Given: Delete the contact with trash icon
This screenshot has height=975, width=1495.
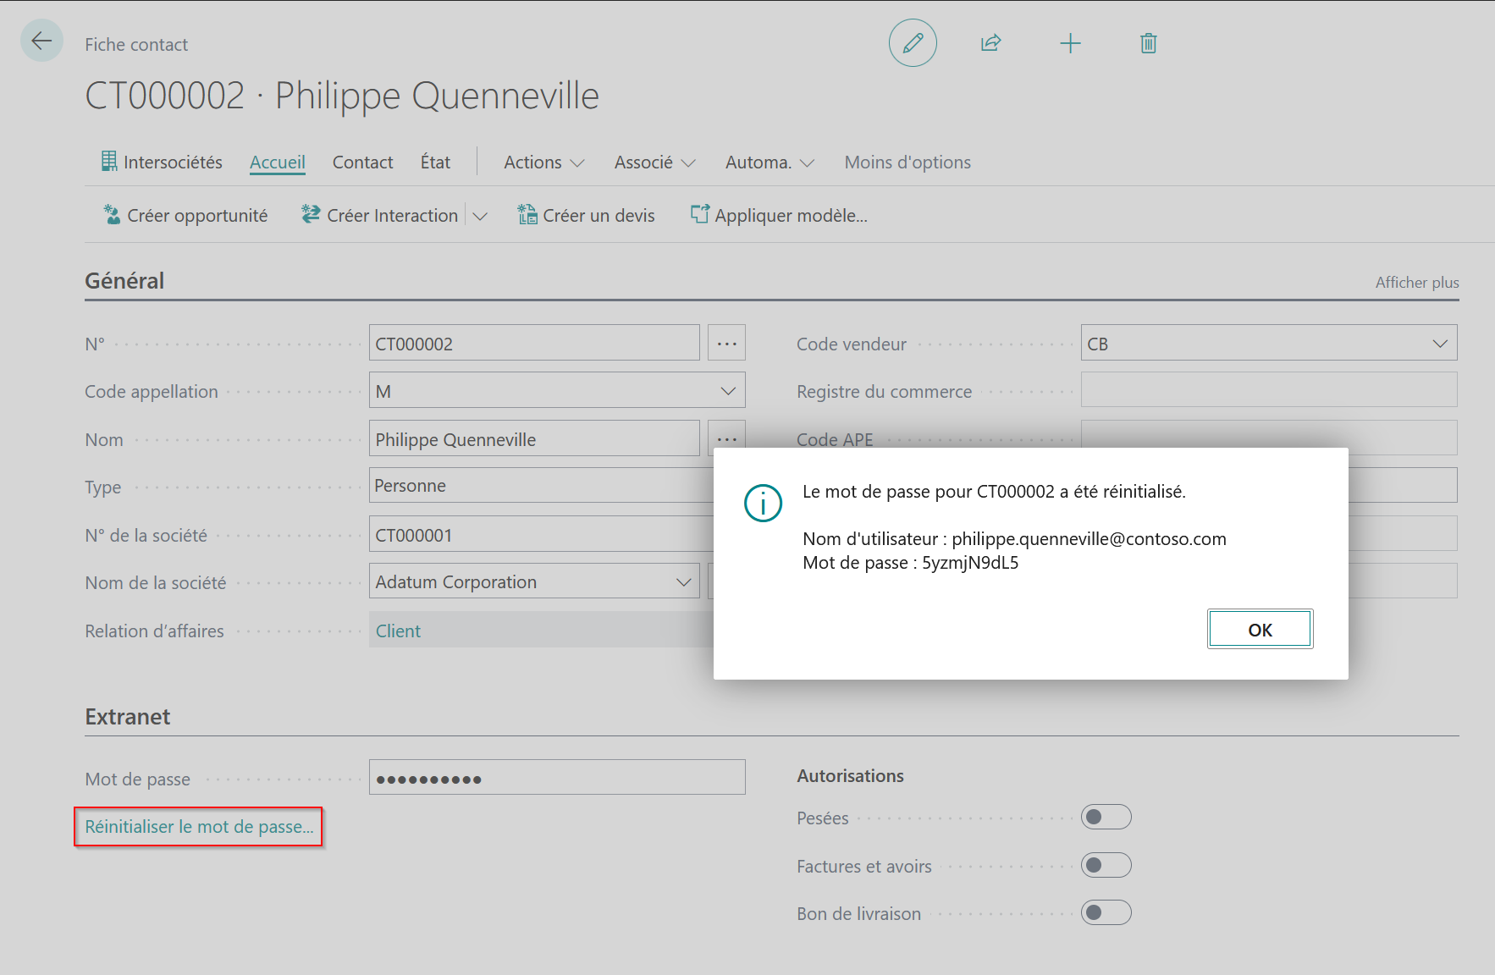Looking at the screenshot, I should pyautogui.click(x=1149, y=43).
